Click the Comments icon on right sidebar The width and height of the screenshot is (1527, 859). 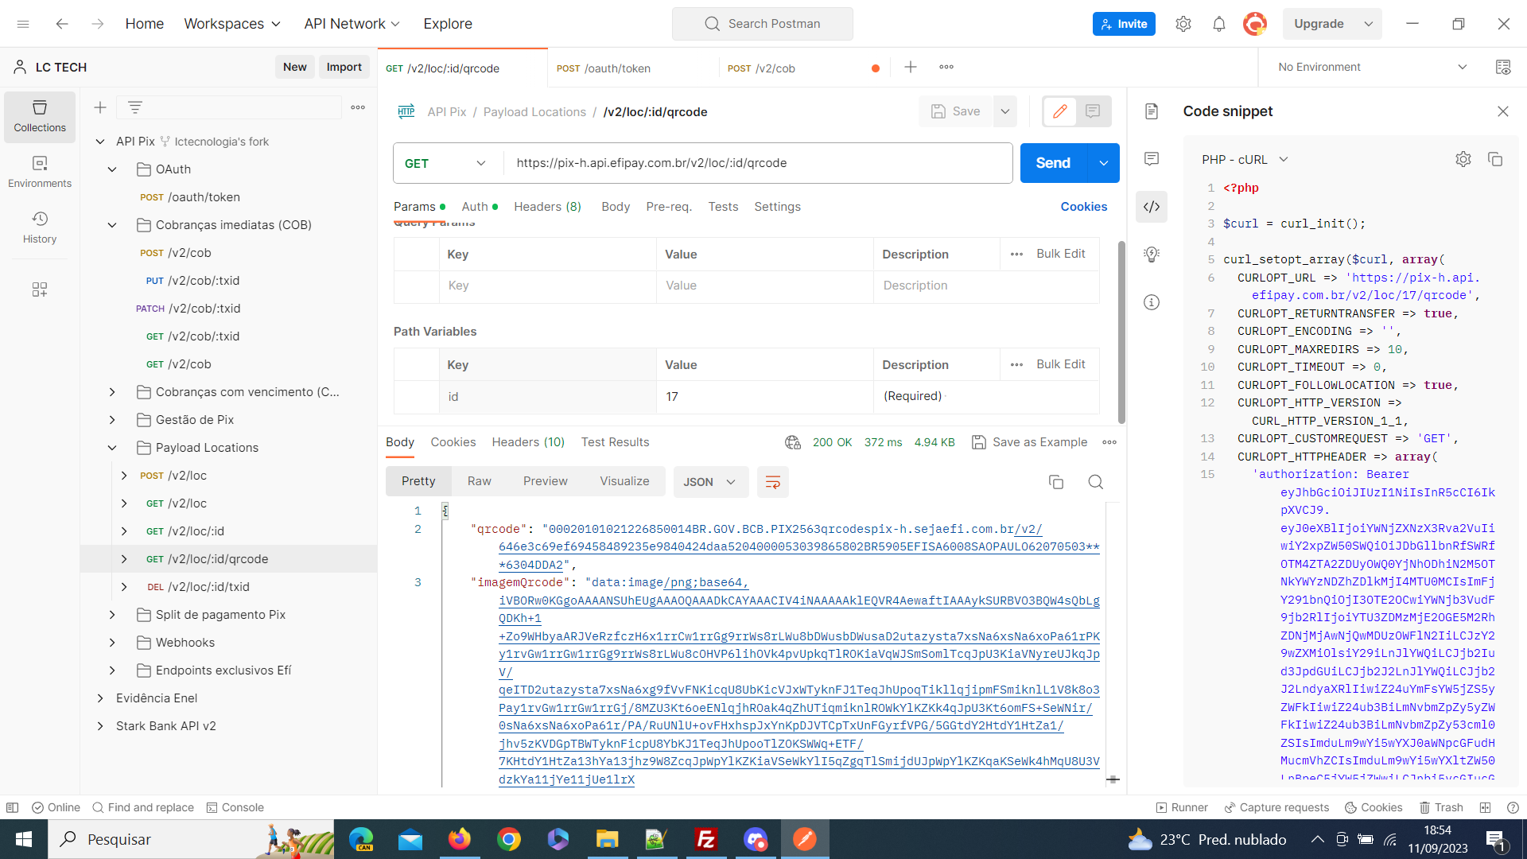click(x=1152, y=161)
